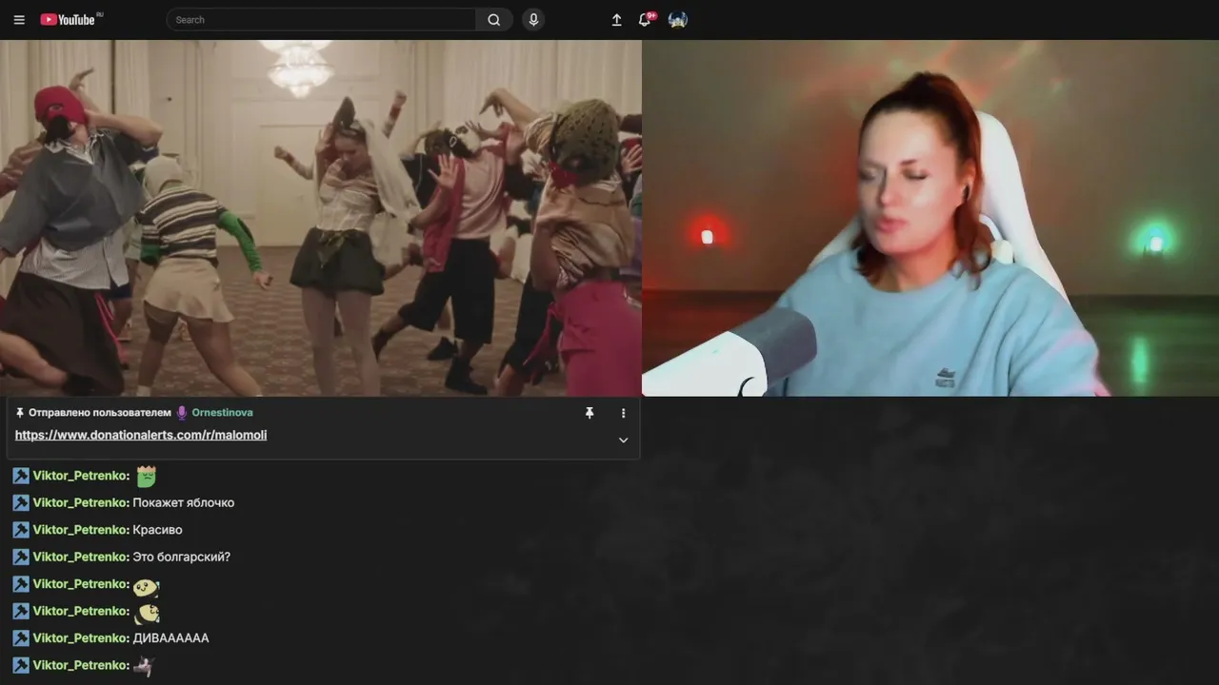Open the donationalerts.com/r/malomoli link

141,435
